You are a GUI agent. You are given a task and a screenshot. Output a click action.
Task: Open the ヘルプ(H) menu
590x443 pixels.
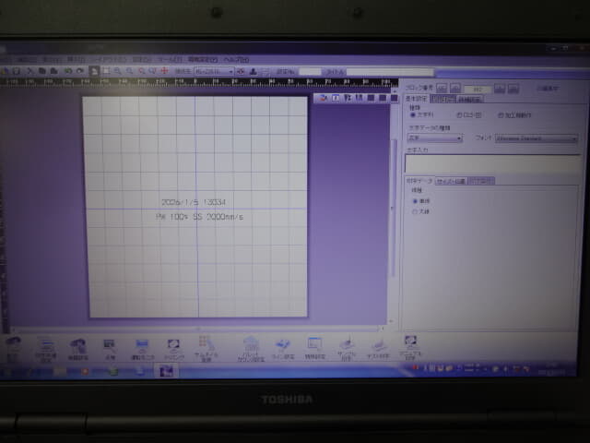(236, 59)
